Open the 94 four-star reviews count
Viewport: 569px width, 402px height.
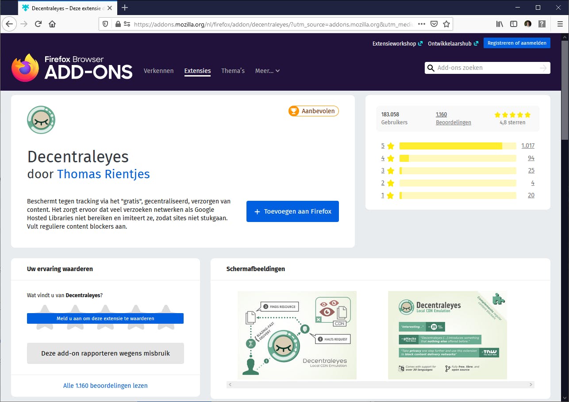coord(531,158)
